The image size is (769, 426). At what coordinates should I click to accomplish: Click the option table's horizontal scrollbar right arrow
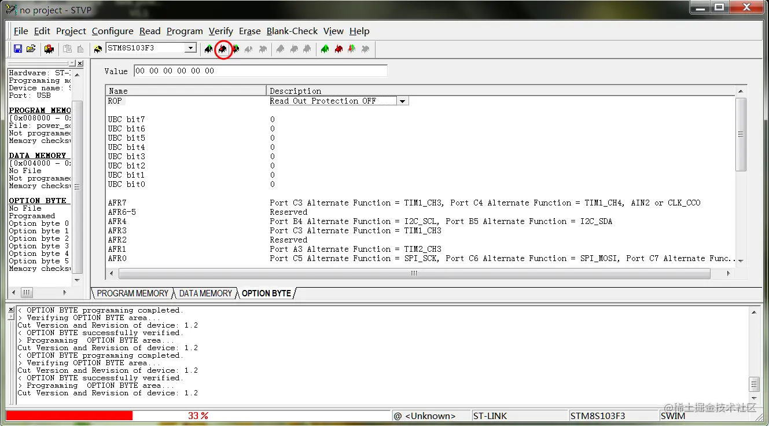pyautogui.click(x=728, y=274)
